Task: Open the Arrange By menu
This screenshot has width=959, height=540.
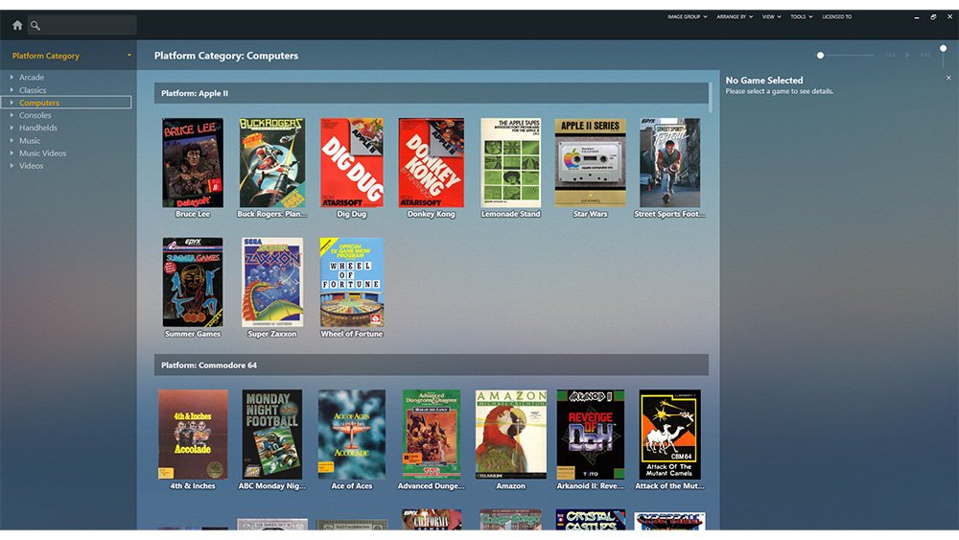Action: click(735, 16)
